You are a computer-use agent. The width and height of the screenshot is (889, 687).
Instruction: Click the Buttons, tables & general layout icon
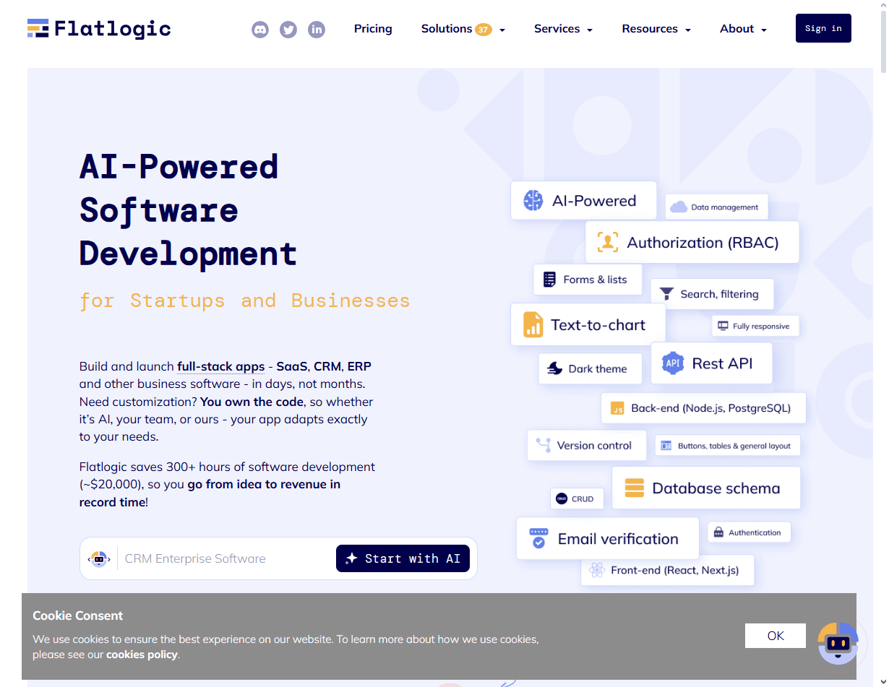(x=666, y=446)
